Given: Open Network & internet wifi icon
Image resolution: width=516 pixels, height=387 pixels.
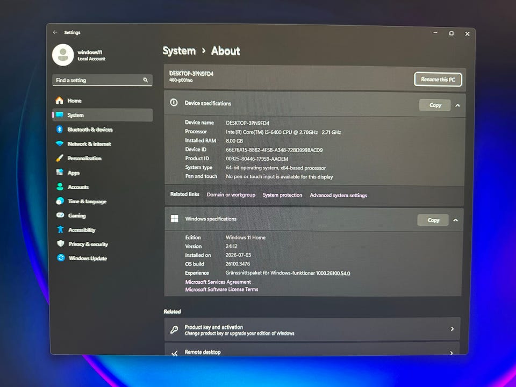Looking at the screenshot, I should click(60, 144).
